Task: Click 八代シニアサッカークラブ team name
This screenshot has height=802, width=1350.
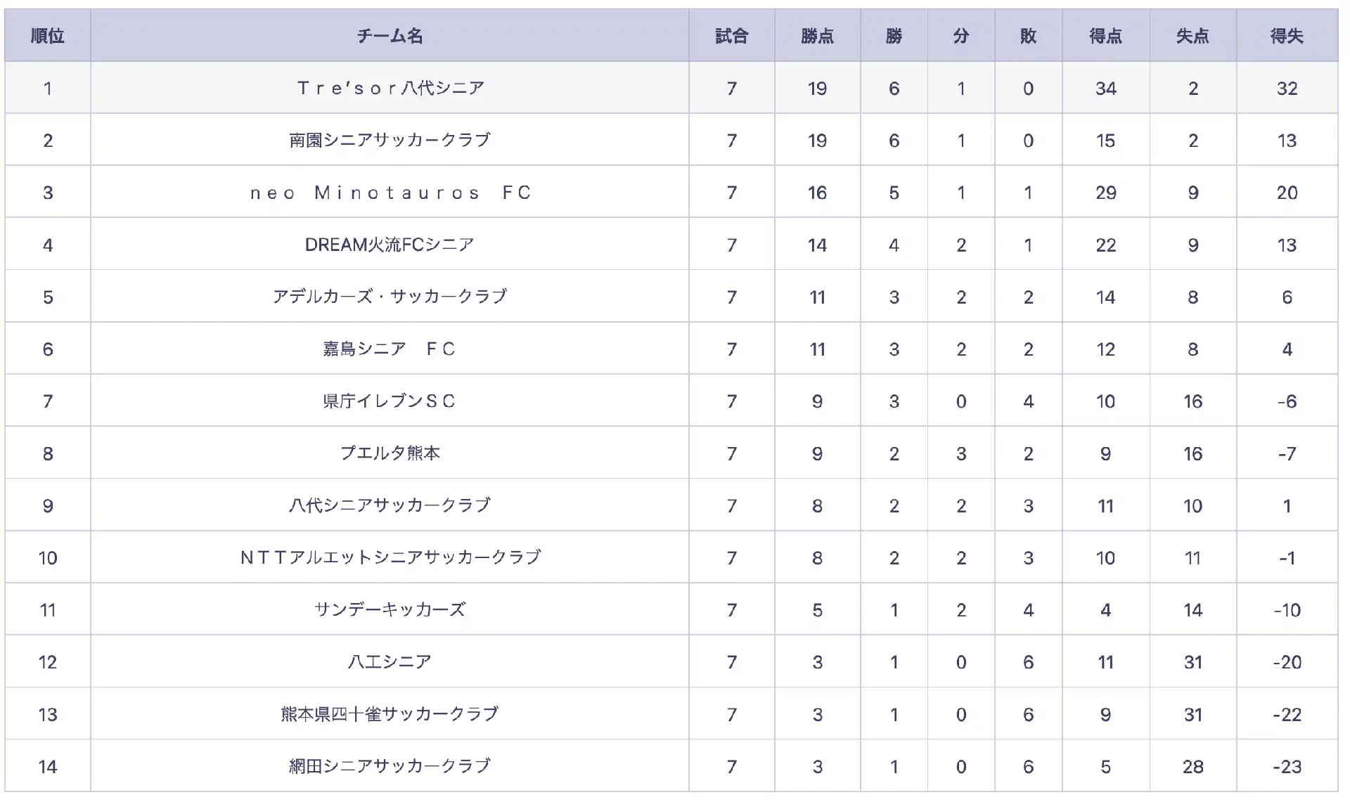Action: click(390, 505)
